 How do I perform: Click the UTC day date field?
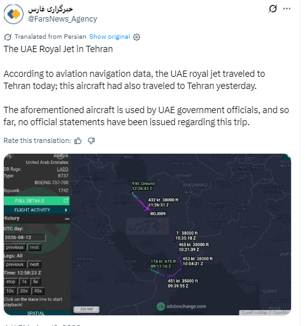[x=25, y=238]
